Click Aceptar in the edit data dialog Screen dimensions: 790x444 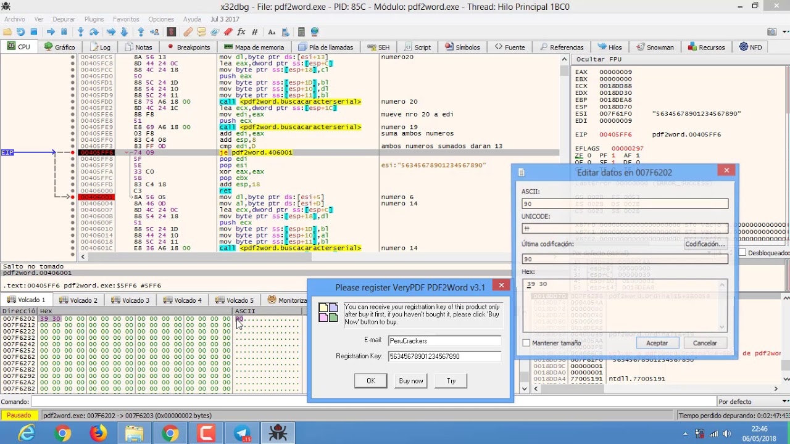[657, 343]
